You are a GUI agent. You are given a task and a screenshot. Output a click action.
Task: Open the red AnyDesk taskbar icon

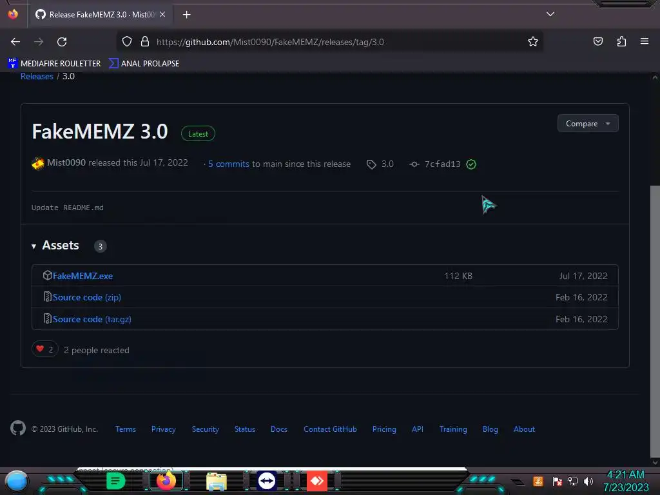click(317, 481)
